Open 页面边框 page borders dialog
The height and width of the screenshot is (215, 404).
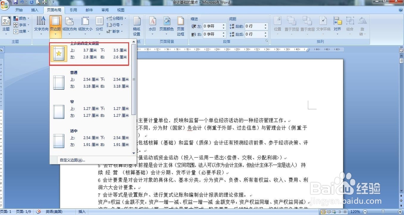(x=181, y=26)
